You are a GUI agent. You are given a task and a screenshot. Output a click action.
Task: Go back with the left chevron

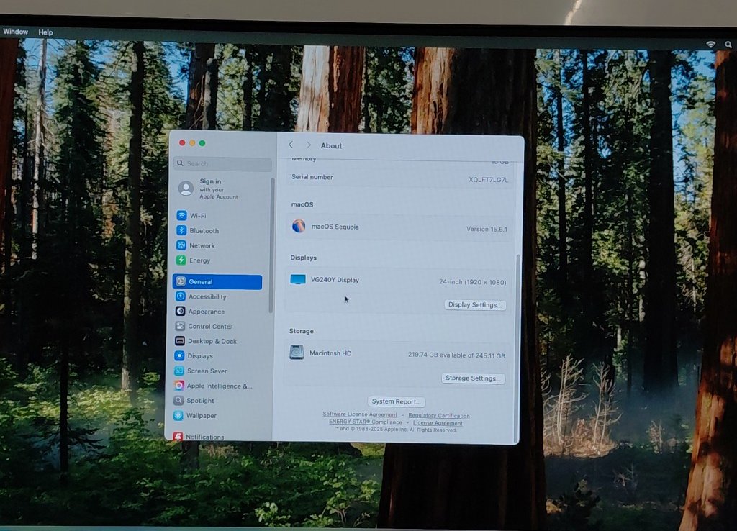tap(291, 145)
